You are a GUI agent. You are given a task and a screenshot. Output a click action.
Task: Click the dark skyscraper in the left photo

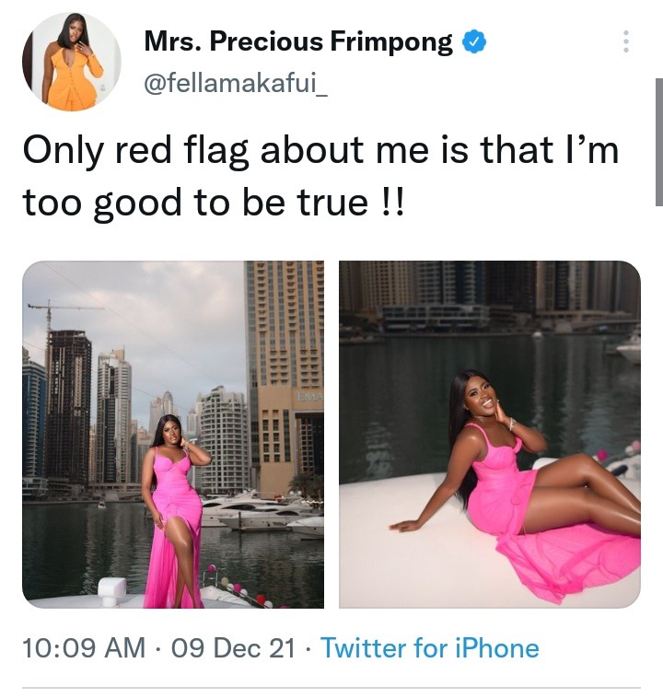click(x=68, y=407)
